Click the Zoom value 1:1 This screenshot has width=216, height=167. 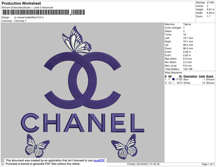pos(208,17)
